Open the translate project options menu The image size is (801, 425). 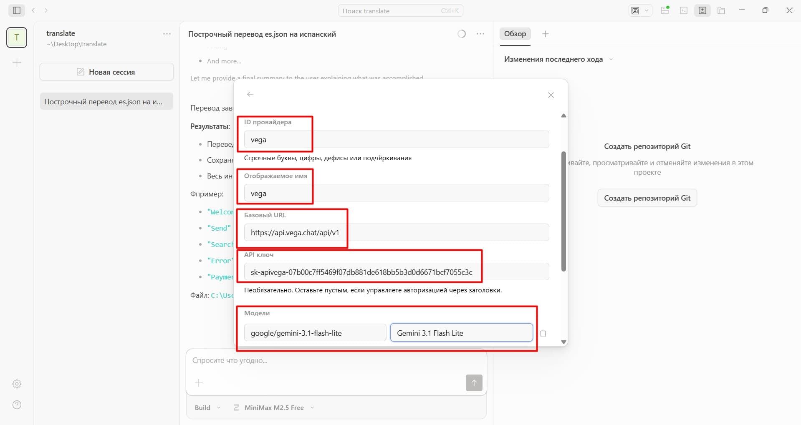167,34
